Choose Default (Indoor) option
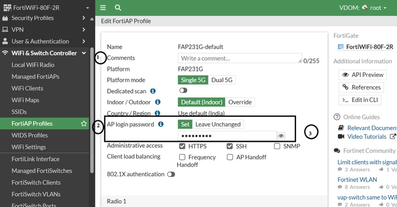The width and height of the screenshot is (397, 207). 201,102
